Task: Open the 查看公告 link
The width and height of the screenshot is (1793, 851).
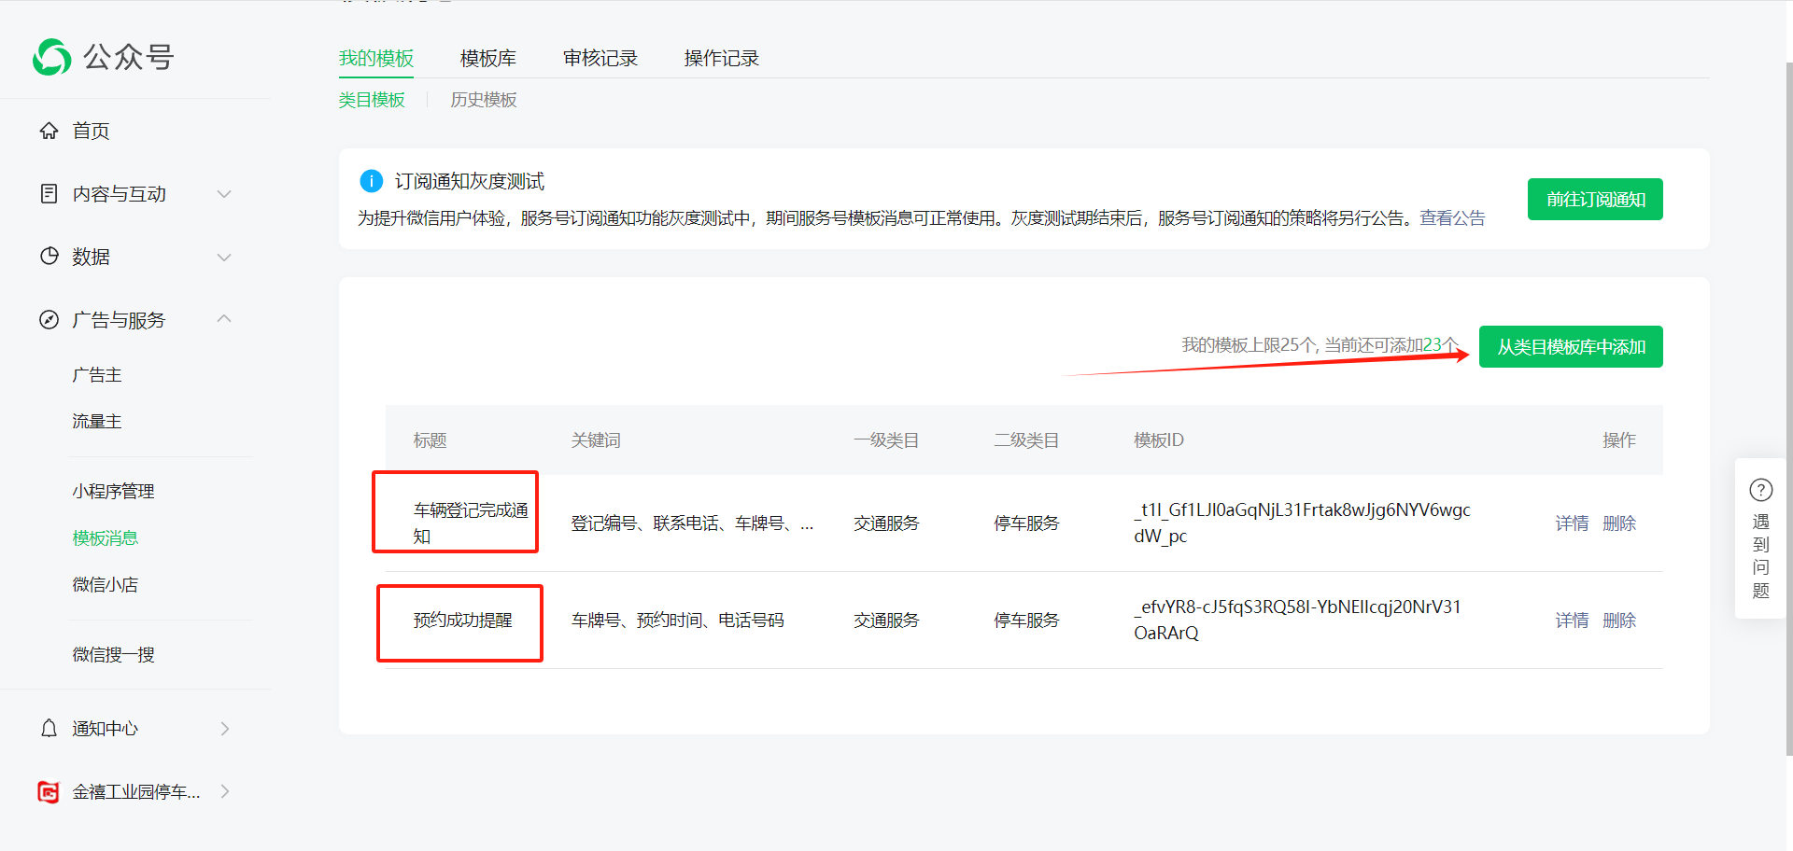Action: [1452, 217]
